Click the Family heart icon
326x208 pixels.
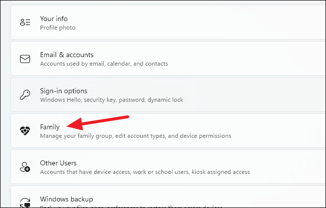[x=25, y=131]
